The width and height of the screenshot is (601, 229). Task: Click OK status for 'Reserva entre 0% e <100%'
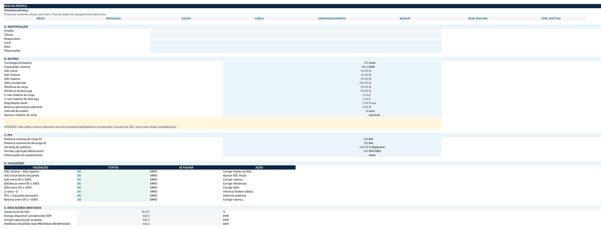[x=79, y=200]
